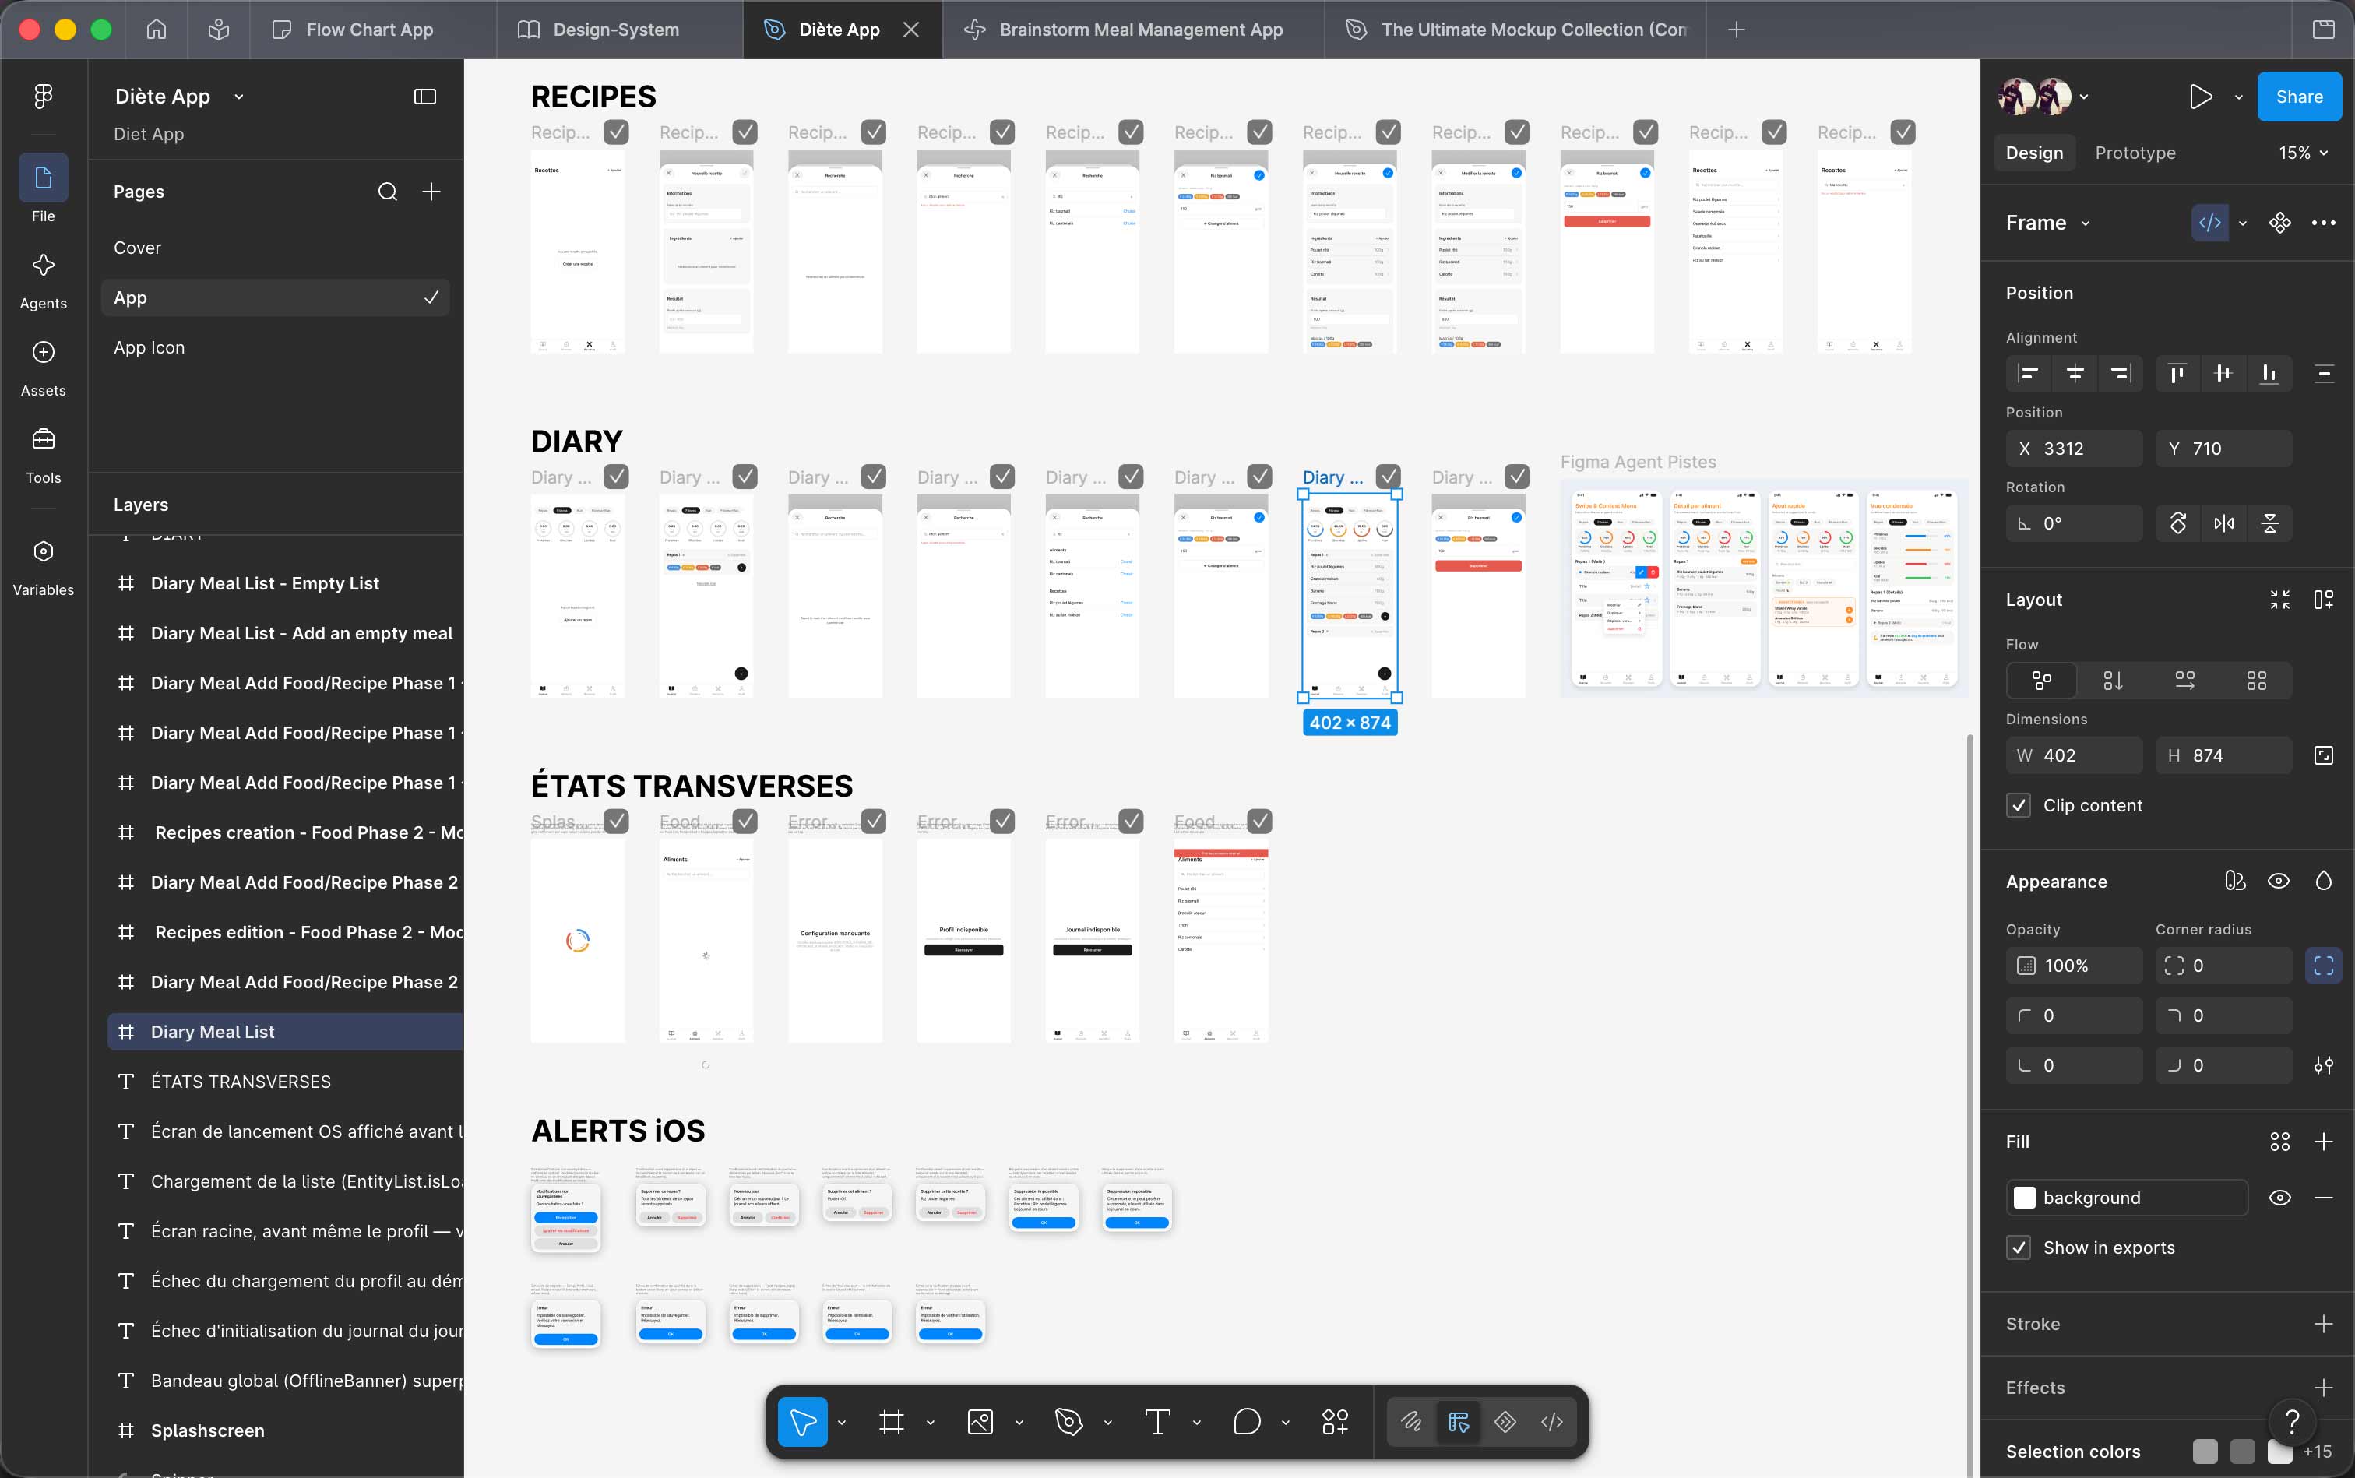Click the white background fill swatch
The width and height of the screenshot is (2355, 1478).
pos(2025,1198)
